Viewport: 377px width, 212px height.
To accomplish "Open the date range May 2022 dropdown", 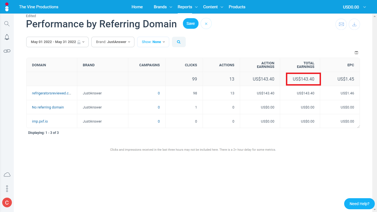I will tap(57, 42).
